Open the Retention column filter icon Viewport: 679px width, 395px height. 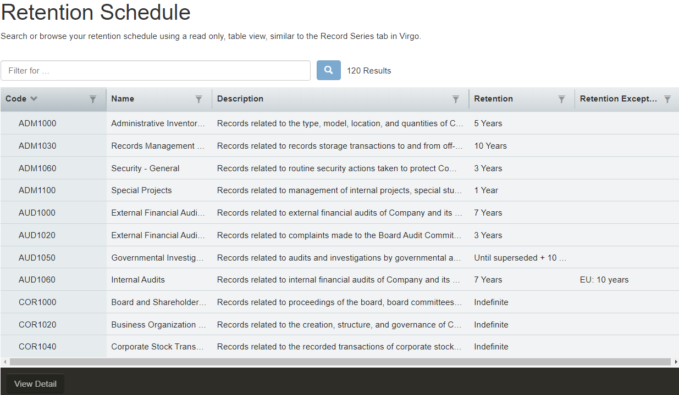point(561,99)
